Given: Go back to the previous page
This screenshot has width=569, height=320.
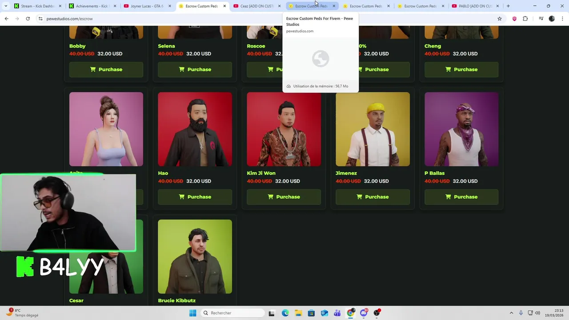Looking at the screenshot, I should pos(6,19).
